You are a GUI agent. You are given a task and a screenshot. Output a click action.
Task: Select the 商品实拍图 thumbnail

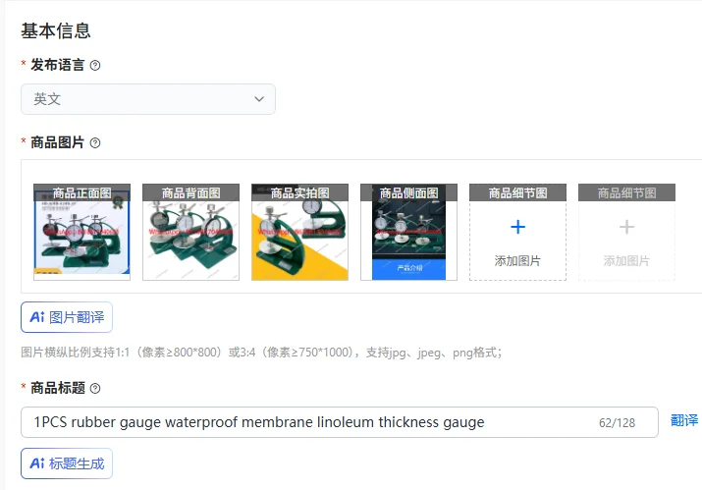pyautogui.click(x=300, y=232)
